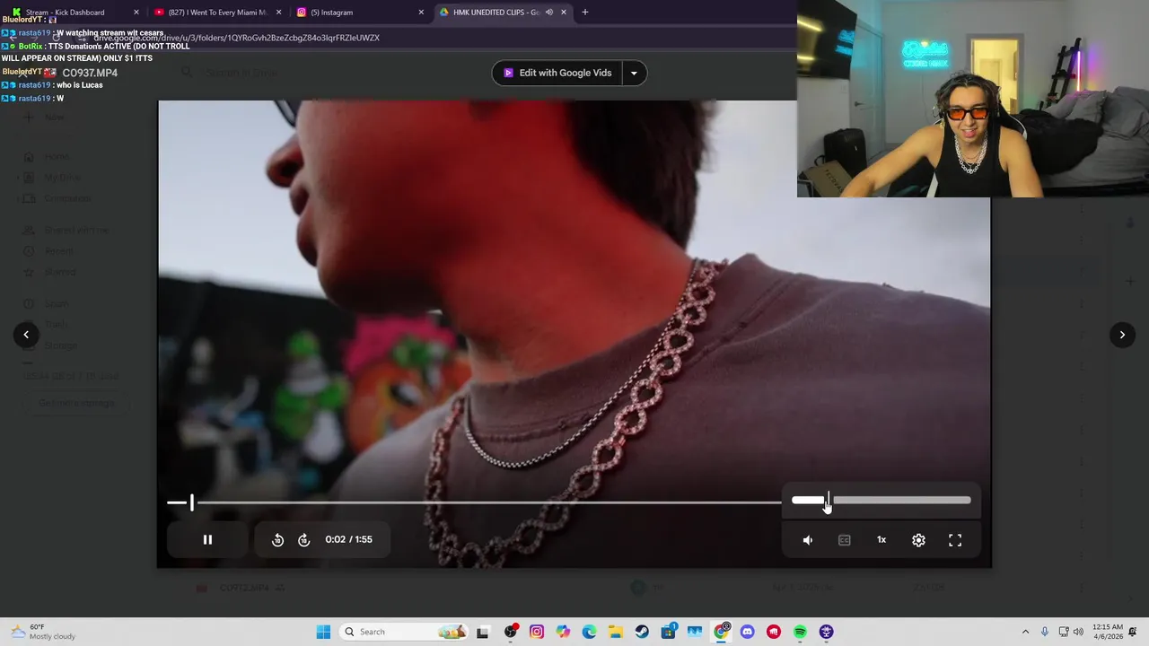
Task: Close the Instagram tab
Action: (421, 13)
